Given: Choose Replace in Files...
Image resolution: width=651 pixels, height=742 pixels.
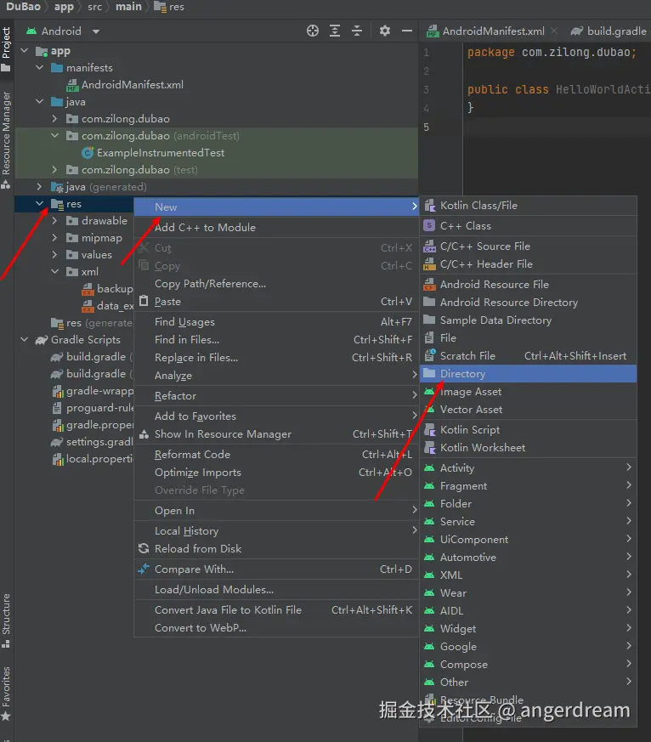Looking at the screenshot, I should (x=276, y=358).
